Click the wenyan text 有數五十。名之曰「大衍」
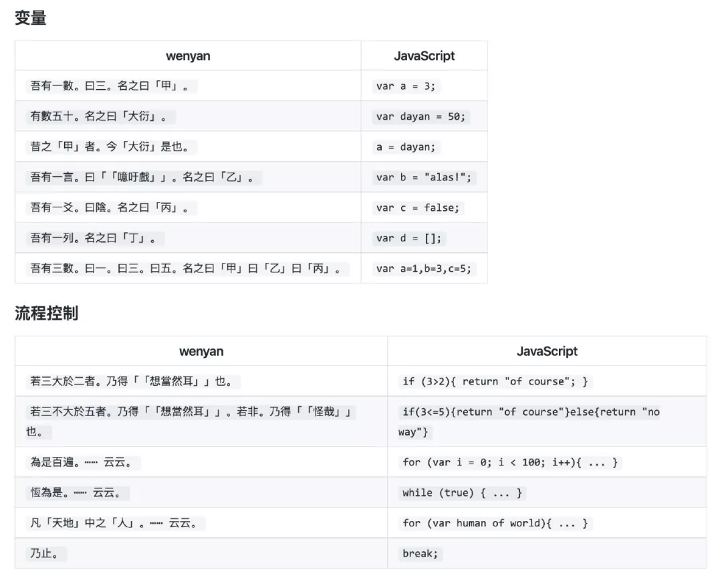Screen dimensions: 722x582 point(100,116)
